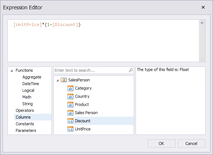Open the Constants category
The image size is (213, 155).
click(25, 124)
